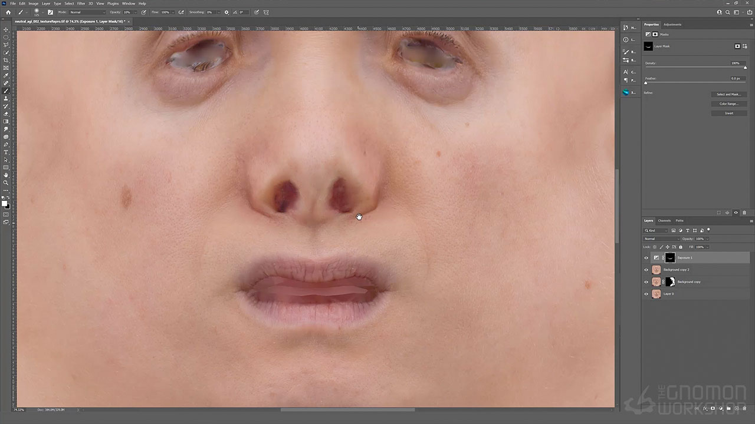This screenshot has width=755, height=424.
Task: Click the Home icon in options bar
Action: pyautogui.click(x=8, y=12)
